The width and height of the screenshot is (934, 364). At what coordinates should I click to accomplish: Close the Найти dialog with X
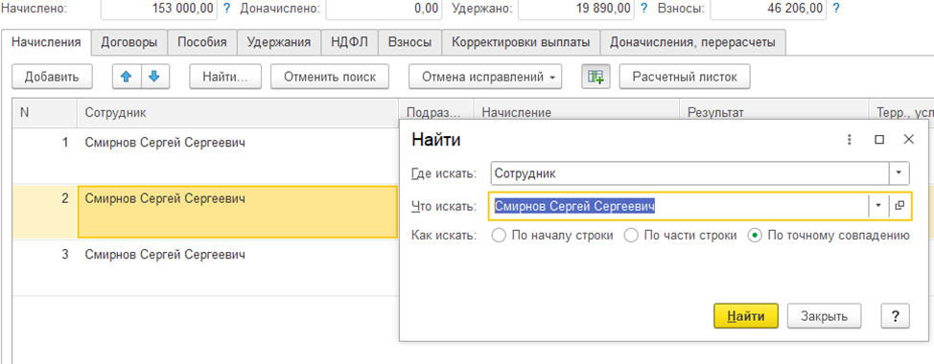908,140
